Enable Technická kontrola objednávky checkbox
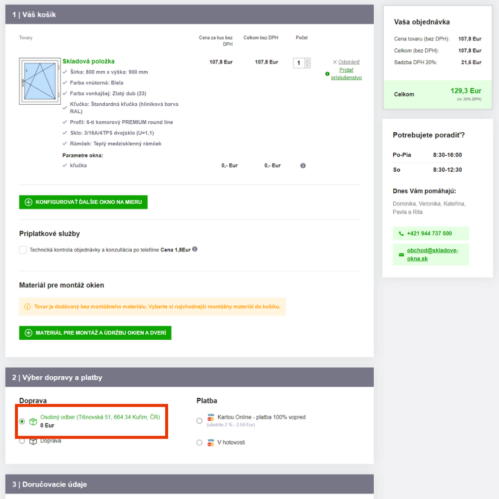The height and width of the screenshot is (499, 499). [x=23, y=250]
